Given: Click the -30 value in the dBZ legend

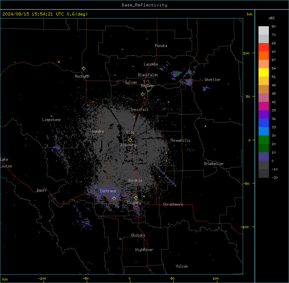Looking at the screenshot, I should (275, 177).
